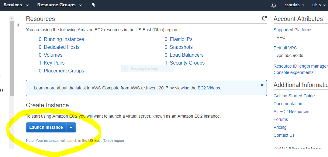
Task: Click the notifications bell icon
Action: pos(274,5)
